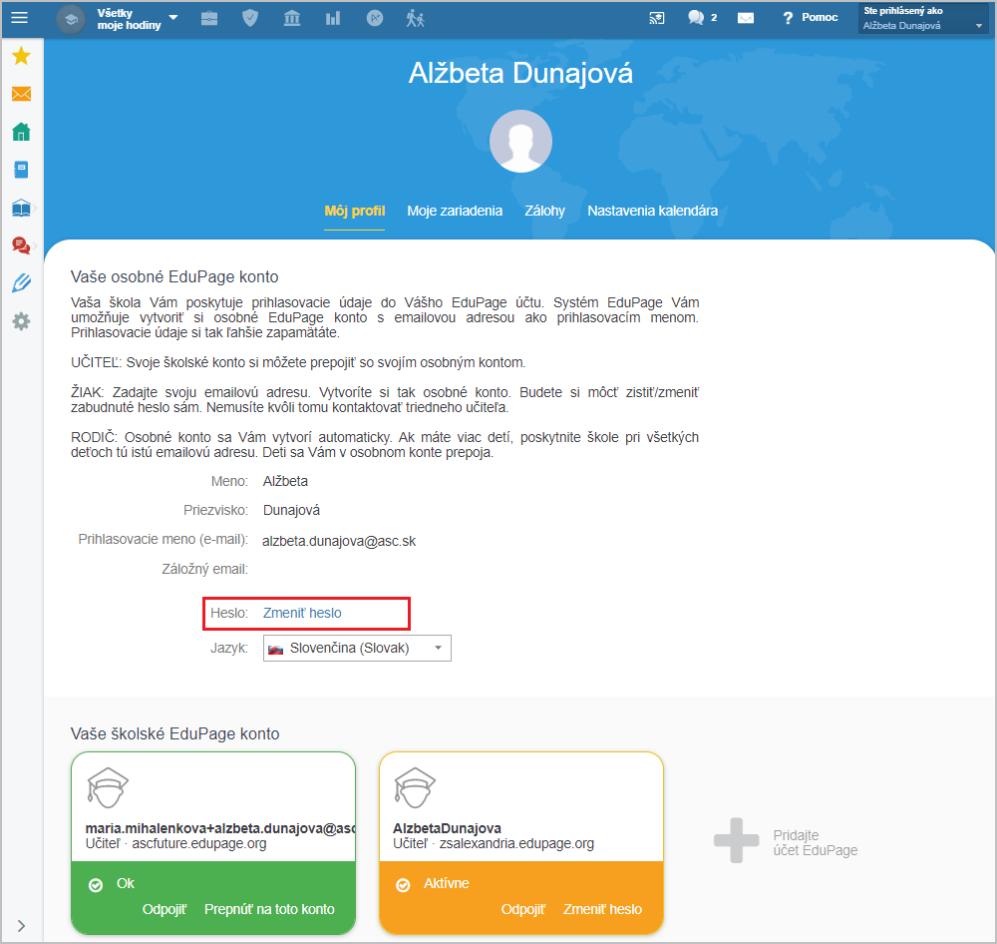Click the graduation cap icon in top bar
The height and width of the screenshot is (944, 997).
[x=71, y=19]
